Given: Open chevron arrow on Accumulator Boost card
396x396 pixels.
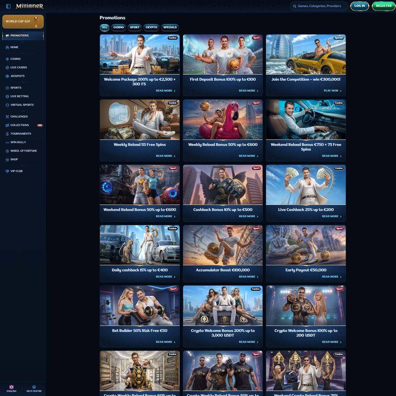Looking at the screenshot, I should click(257, 277).
